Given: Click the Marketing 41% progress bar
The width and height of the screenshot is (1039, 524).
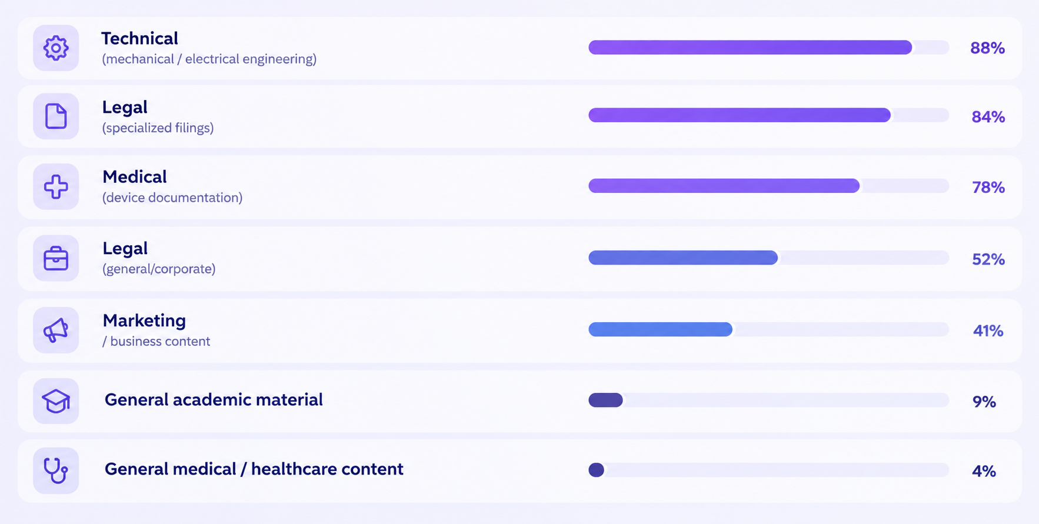Looking at the screenshot, I should (x=768, y=329).
